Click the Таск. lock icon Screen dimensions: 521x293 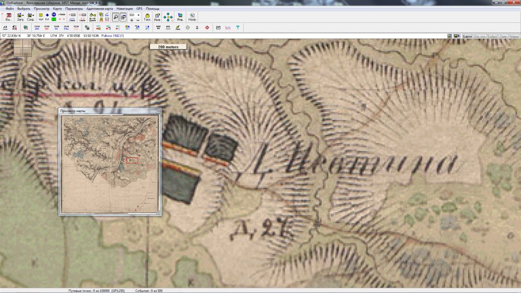[147, 16]
